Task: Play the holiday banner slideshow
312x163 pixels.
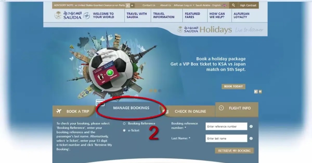Action: tap(256, 92)
